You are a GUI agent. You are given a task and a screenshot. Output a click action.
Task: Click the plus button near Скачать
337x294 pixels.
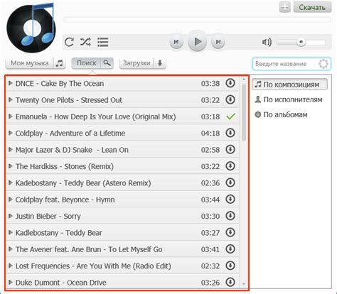285,7
